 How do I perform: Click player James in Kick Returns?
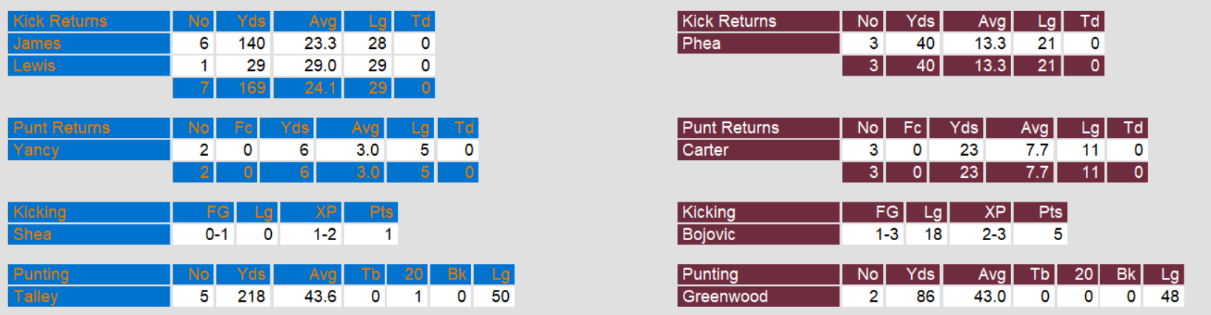(x=37, y=44)
